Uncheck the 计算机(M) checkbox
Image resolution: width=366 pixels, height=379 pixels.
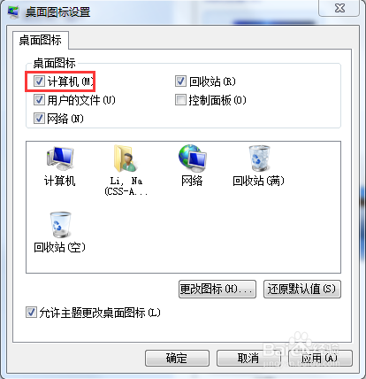39,81
